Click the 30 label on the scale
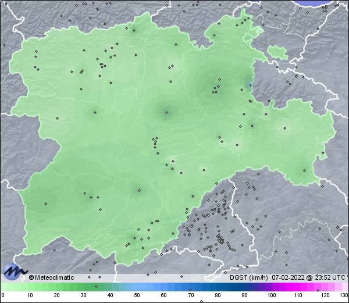Image resolution: width=349 pixels, height=303 pixels. click(83, 295)
